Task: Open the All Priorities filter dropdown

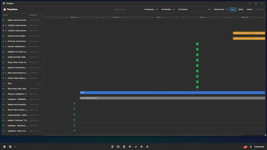Action: click(x=168, y=9)
